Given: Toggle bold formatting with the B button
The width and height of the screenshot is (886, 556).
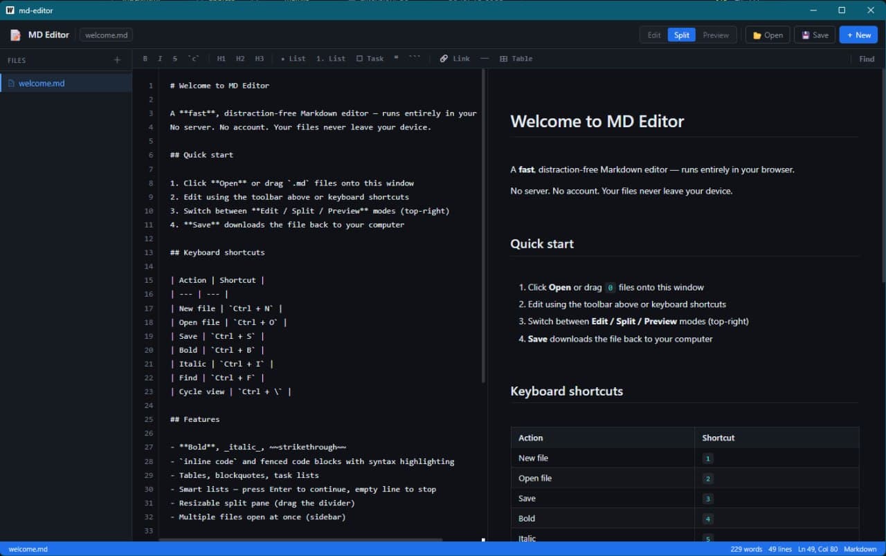Looking at the screenshot, I should point(145,59).
